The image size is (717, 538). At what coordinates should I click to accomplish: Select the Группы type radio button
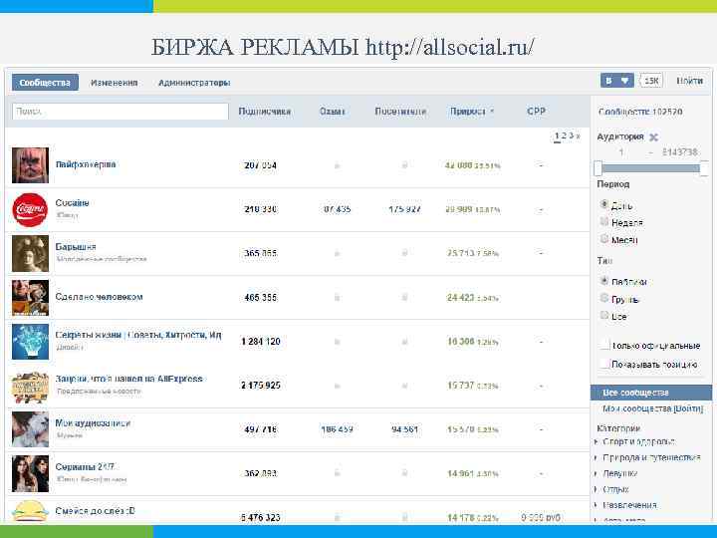point(604,298)
